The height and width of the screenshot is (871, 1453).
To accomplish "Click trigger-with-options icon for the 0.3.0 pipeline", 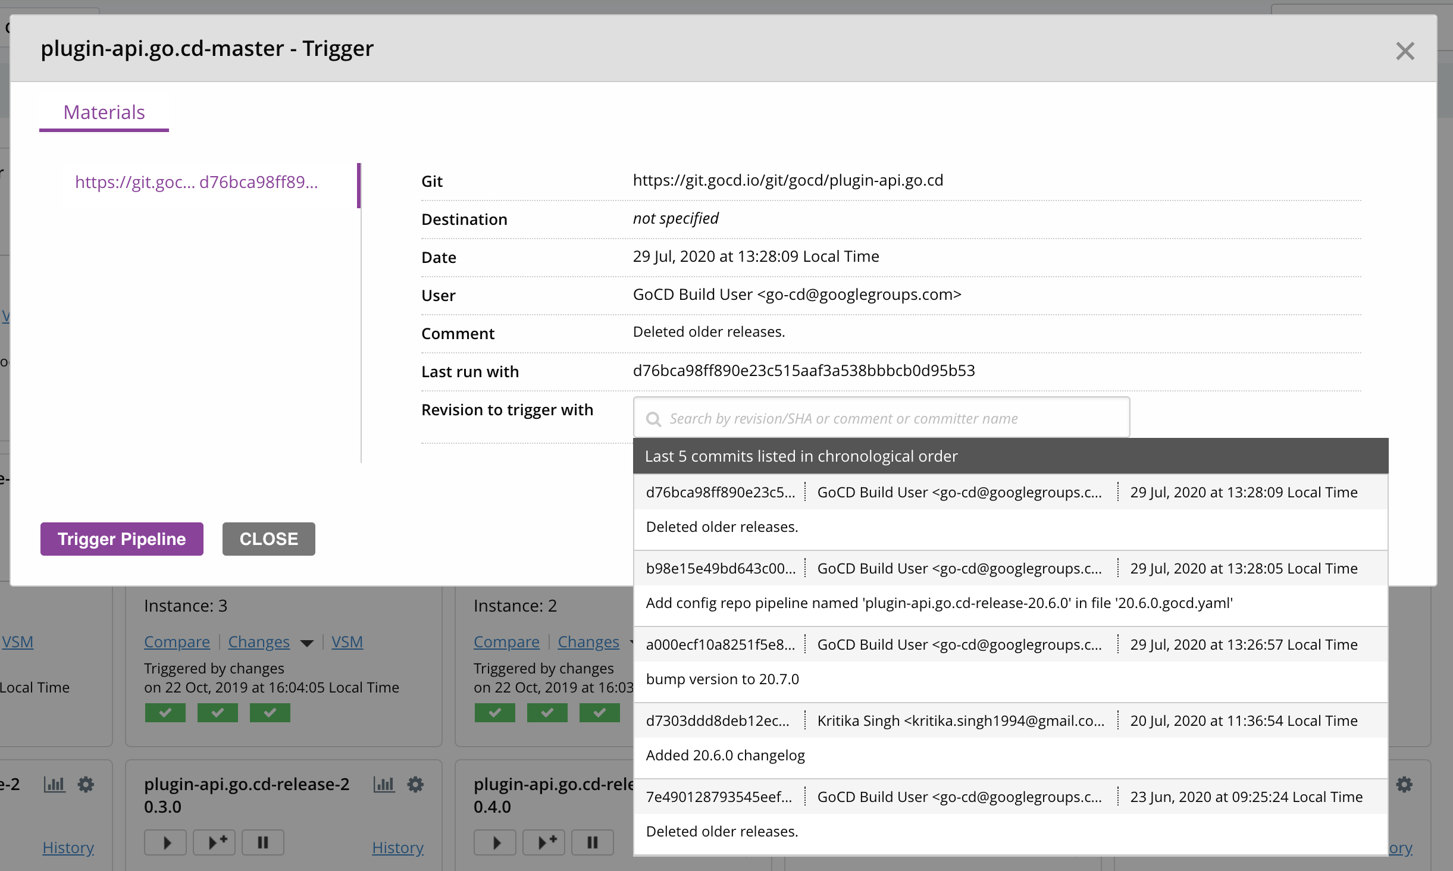I will (215, 842).
